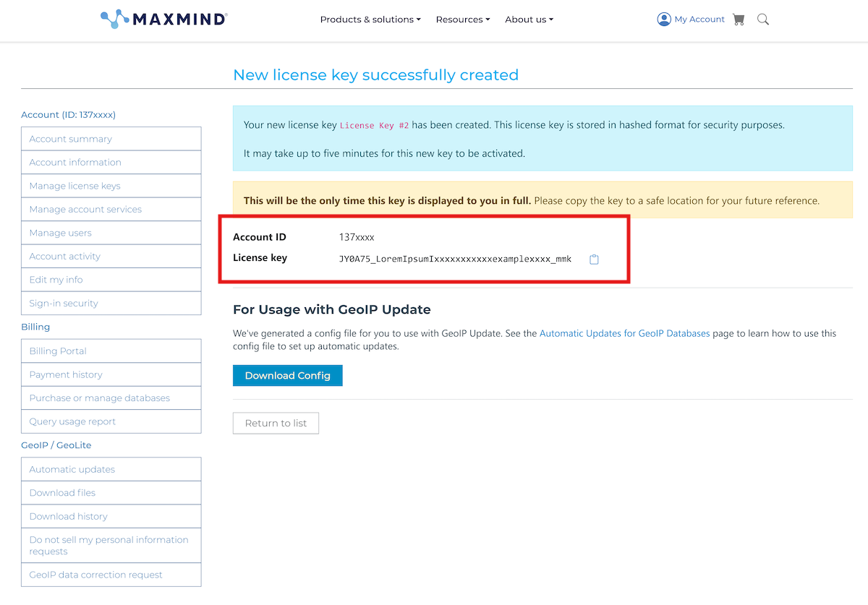Go to Manage license keys
Viewport: 868px width, 605px height.
pyautogui.click(x=111, y=186)
